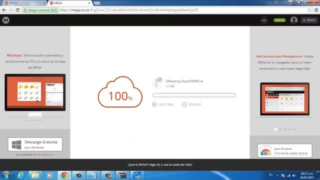The height and width of the screenshot is (180, 320).
Task: Show hidden tray icons arrow
Action: tap(277, 175)
